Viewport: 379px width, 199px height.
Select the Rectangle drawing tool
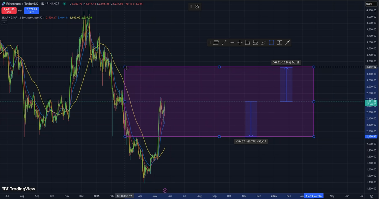(271, 42)
